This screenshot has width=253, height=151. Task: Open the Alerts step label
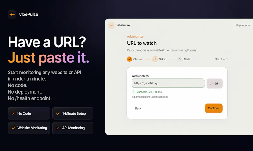point(187,59)
